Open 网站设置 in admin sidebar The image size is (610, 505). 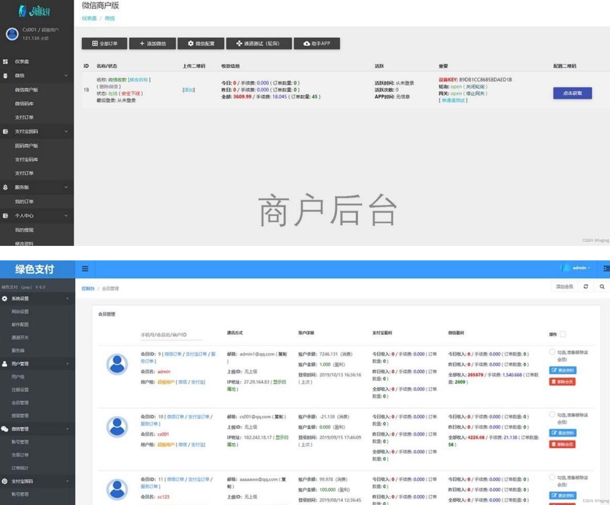point(20,312)
